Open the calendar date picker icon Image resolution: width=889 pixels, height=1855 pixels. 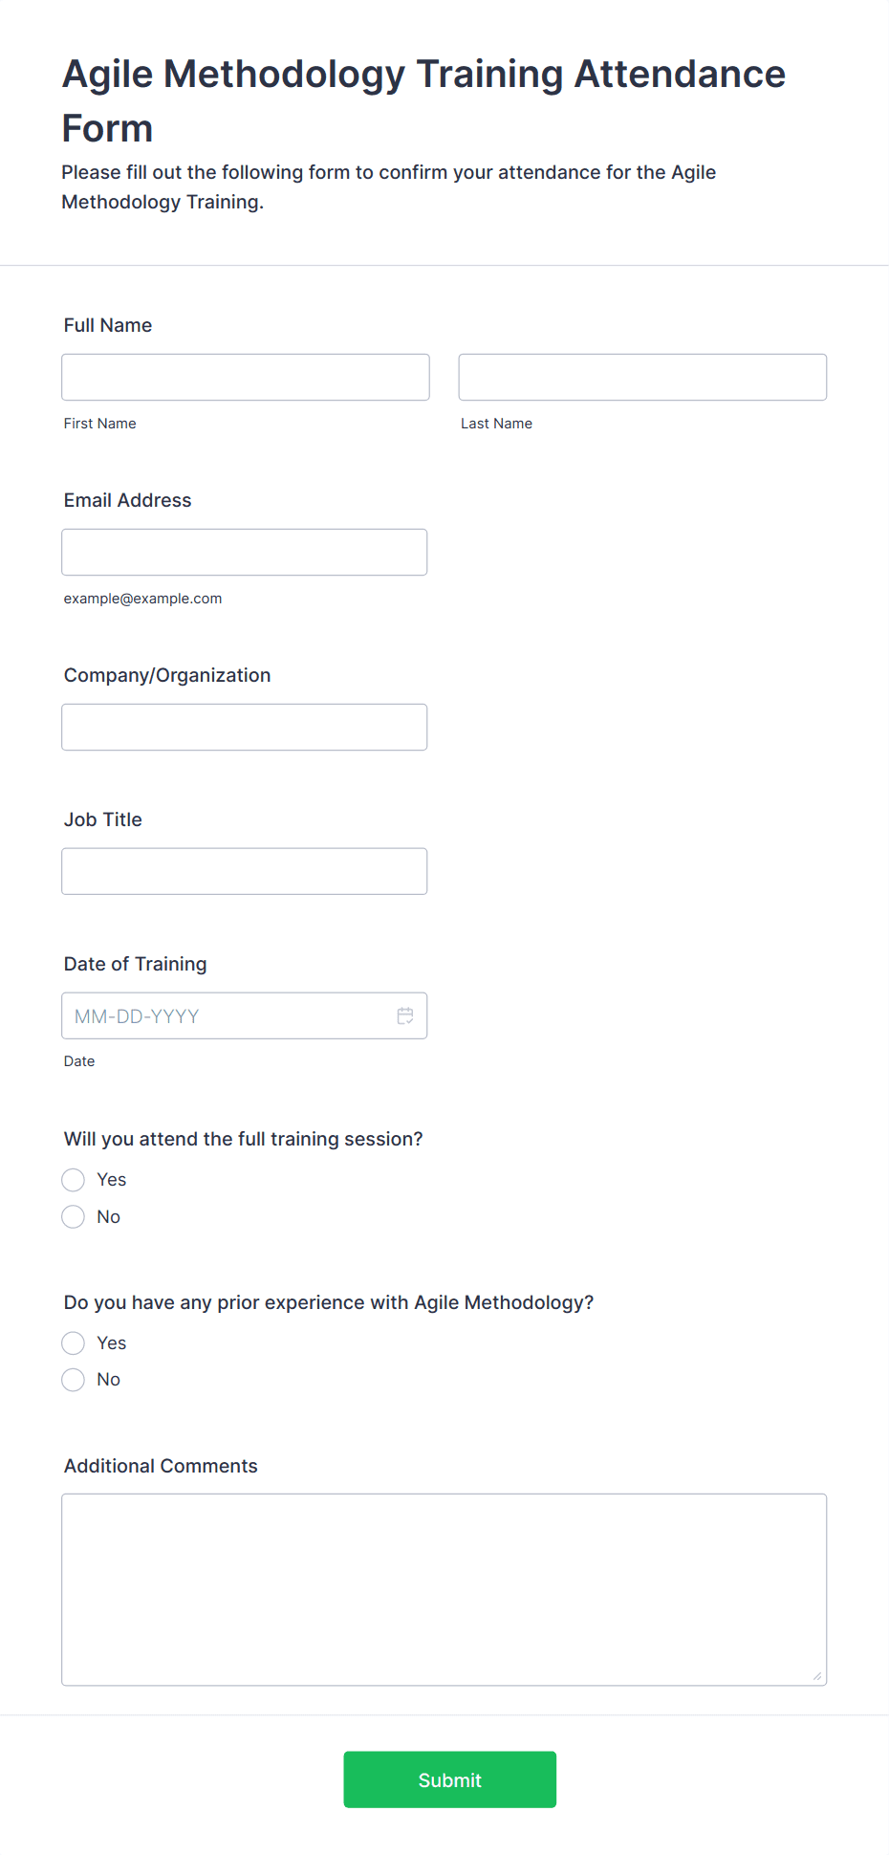tap(405, 1015)
